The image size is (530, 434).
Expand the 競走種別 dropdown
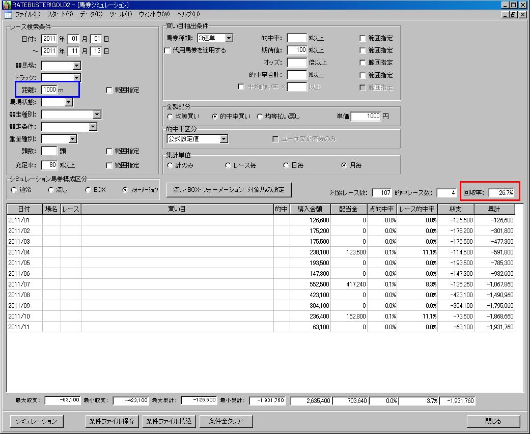point(97,114)
